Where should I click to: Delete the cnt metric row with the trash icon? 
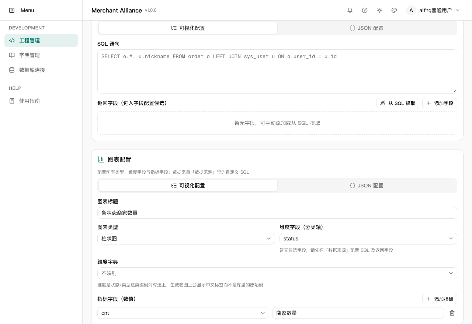click(x=452, y=313)
